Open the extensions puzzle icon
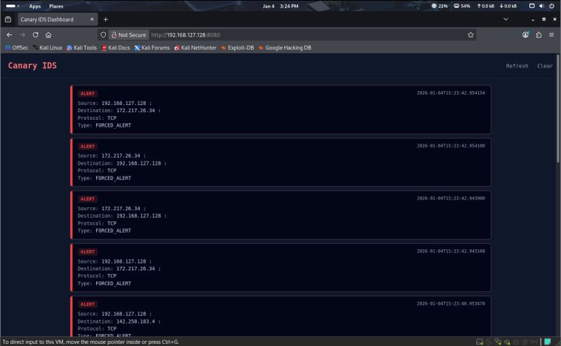The width and height of the screenshot is (561, 346). (x=539, y=35)
